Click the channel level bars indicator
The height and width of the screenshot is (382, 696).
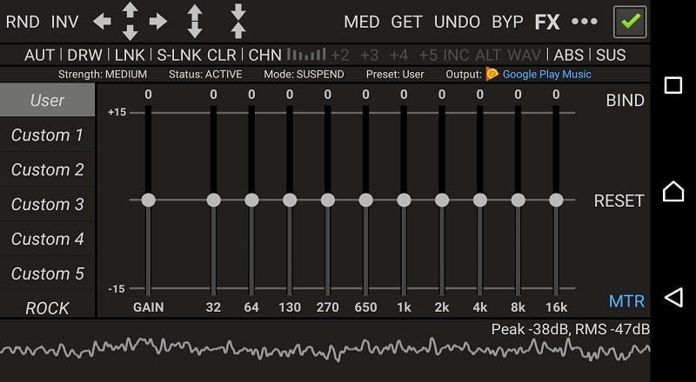306,55
